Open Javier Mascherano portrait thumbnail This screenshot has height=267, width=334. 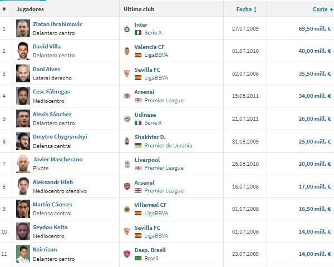23,164
